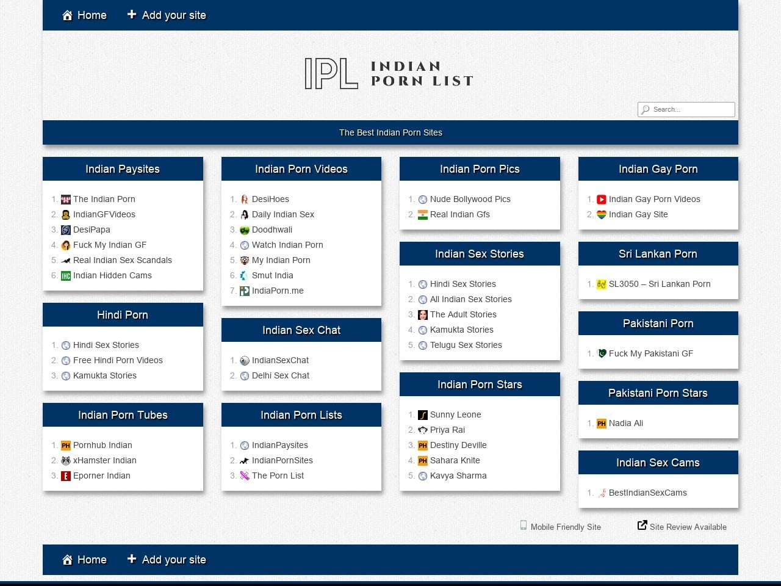781x586 pixels.
Task: Click the icon next to Sunny Leone
Action: 423,415
